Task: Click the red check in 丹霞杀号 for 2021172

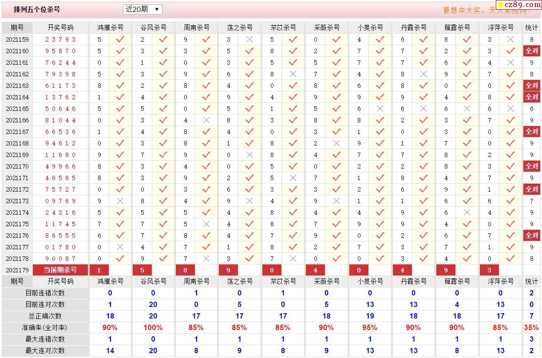Action: click(423, 189)
